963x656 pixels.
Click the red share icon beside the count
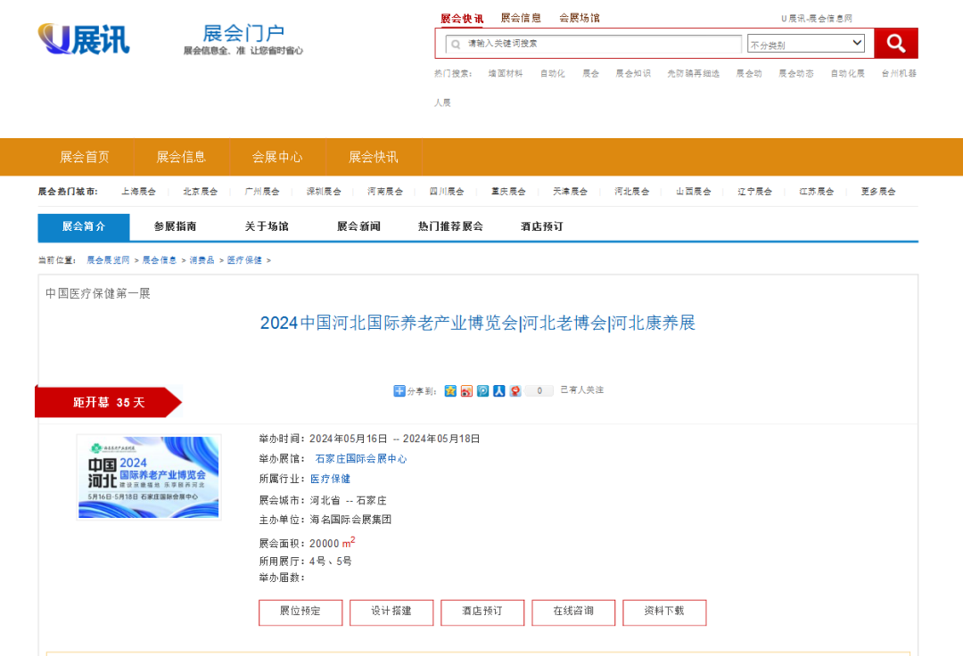514,390
